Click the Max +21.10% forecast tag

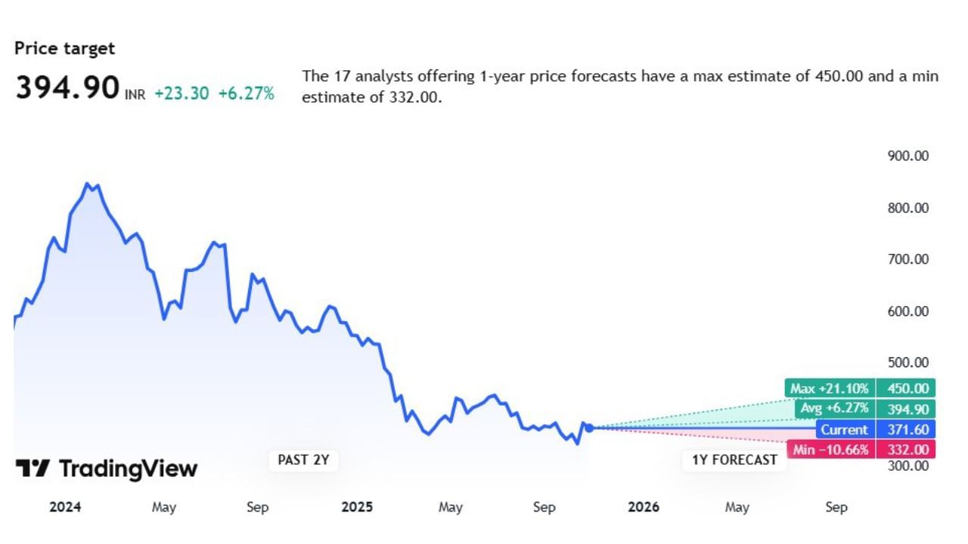click(830, 388)
